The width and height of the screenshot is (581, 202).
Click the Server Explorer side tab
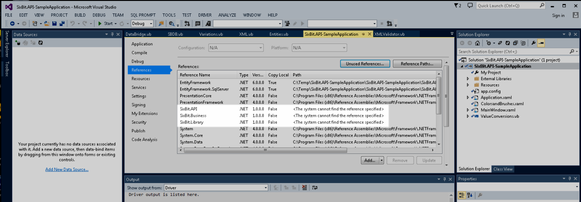[x=6, y=44]
